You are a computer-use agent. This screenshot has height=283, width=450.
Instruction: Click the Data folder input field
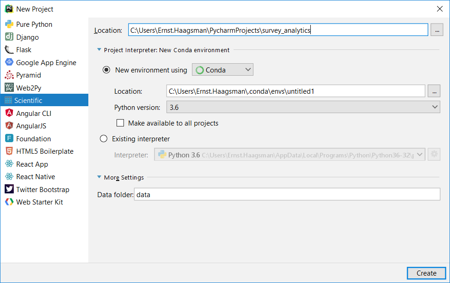click(287, 194)
